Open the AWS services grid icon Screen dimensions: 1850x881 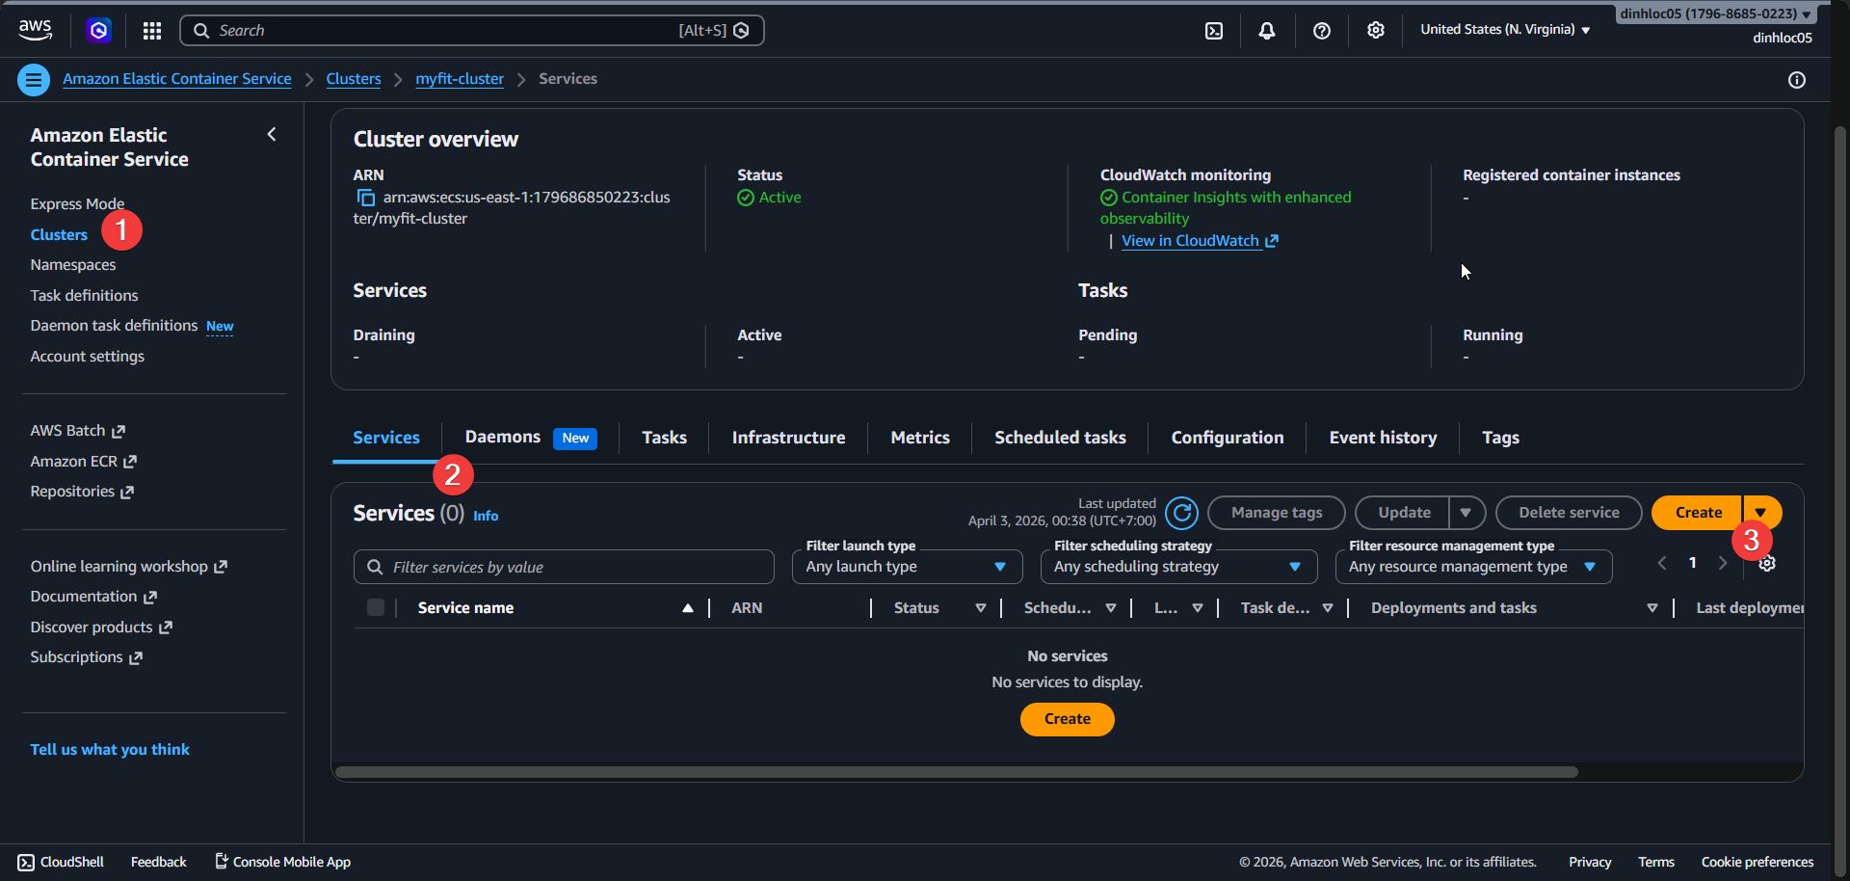click(x=151, y=30)
